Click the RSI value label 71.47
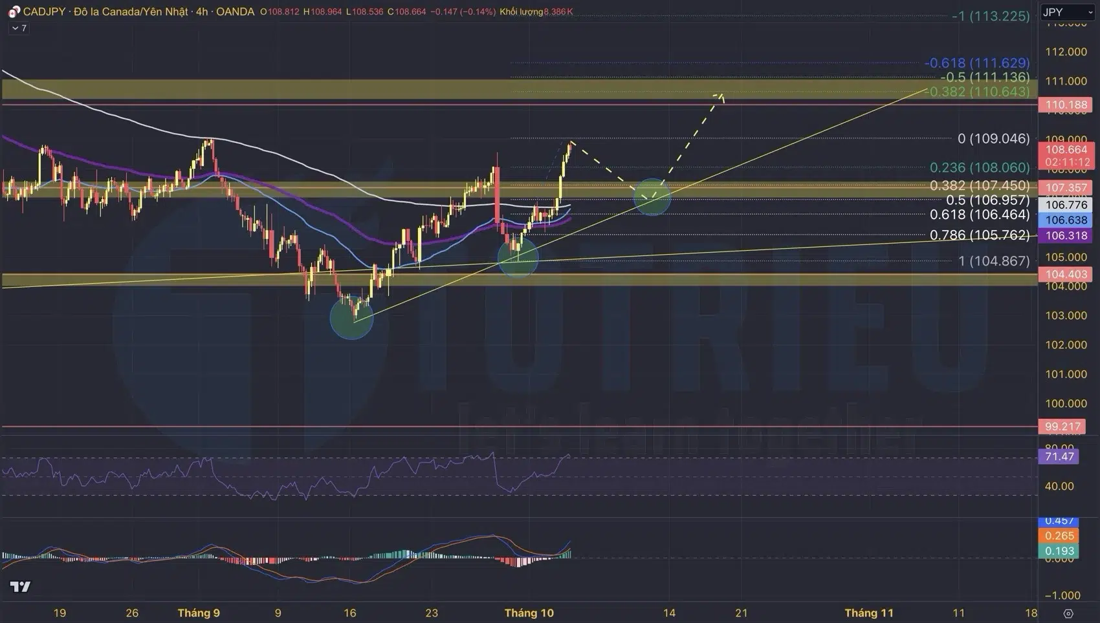The image size is (1100, 623). click(1059, 456)
